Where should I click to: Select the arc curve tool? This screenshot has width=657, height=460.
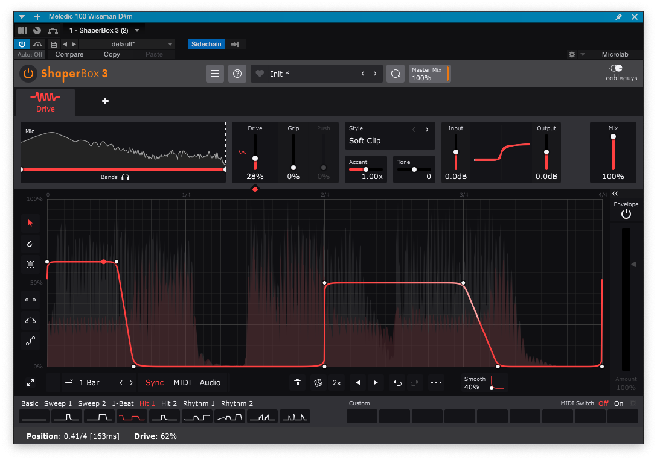[x=30, y=321]
